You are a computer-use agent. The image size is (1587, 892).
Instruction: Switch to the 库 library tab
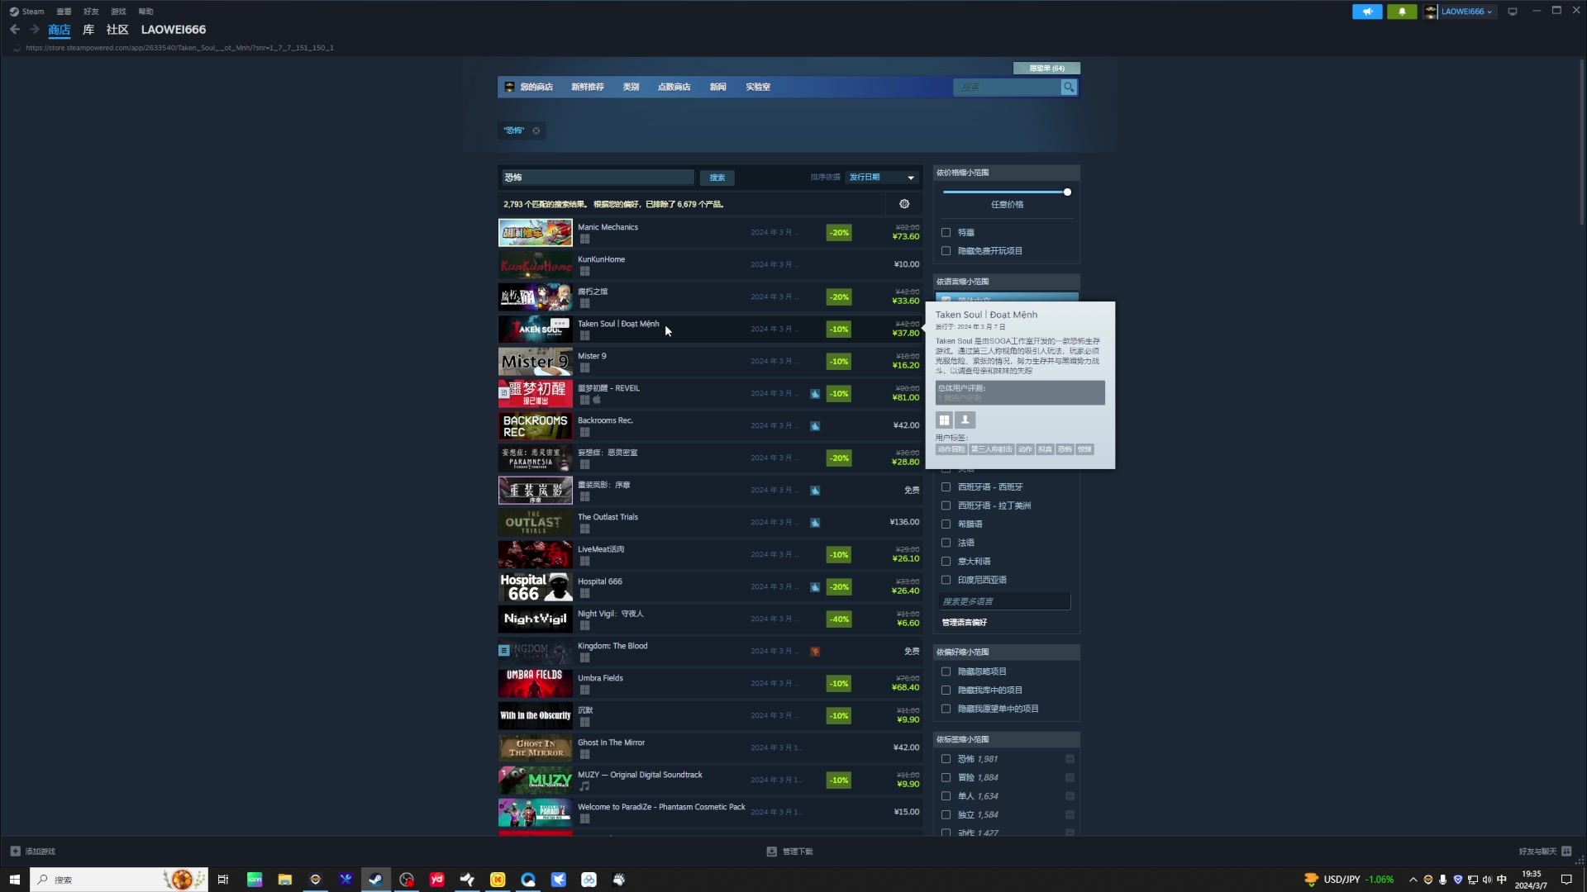pos(88,30)
